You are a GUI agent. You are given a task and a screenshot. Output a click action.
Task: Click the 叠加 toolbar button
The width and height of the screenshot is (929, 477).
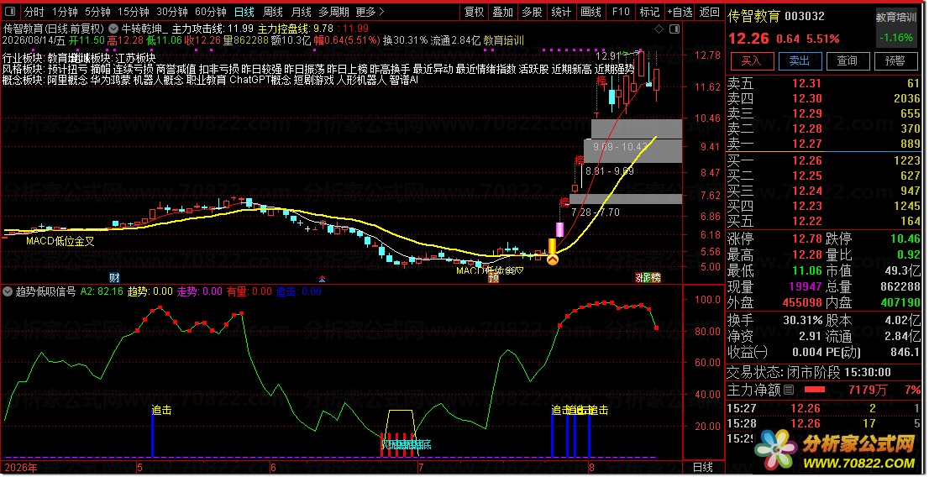click(x=503, y=11)
